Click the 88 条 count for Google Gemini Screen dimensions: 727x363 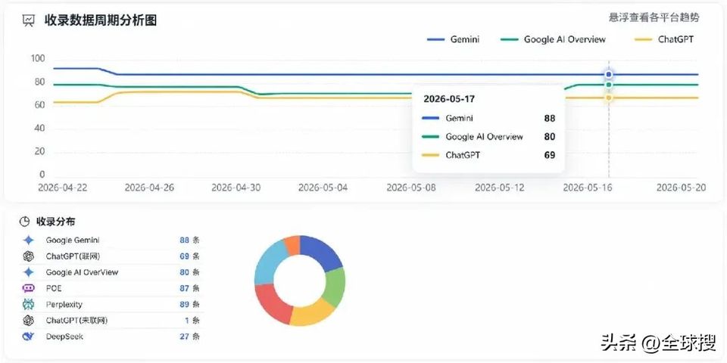(x=189, y=240)
